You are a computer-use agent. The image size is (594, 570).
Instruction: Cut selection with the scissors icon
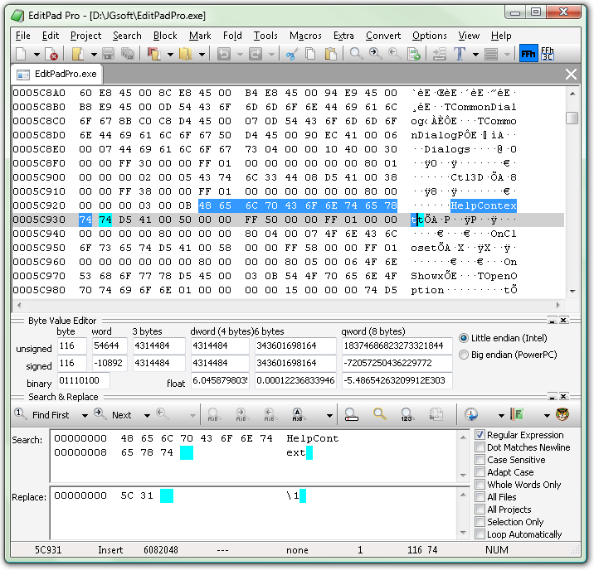[x=292, y=54]
